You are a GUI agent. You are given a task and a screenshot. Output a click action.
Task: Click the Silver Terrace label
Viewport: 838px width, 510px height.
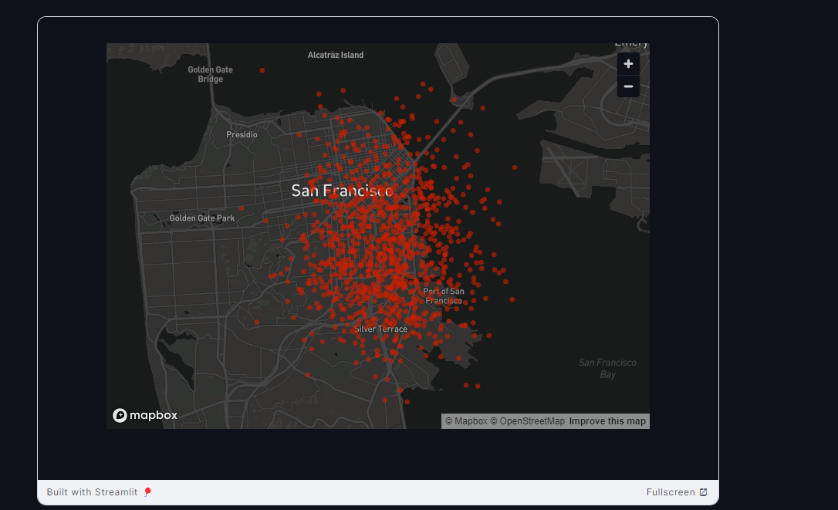pos(380,329)
